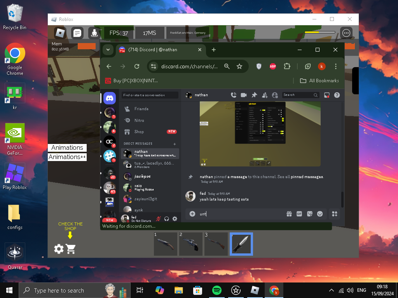
Task: Open in-game settings gear icon
Action: tap(59, 249)
